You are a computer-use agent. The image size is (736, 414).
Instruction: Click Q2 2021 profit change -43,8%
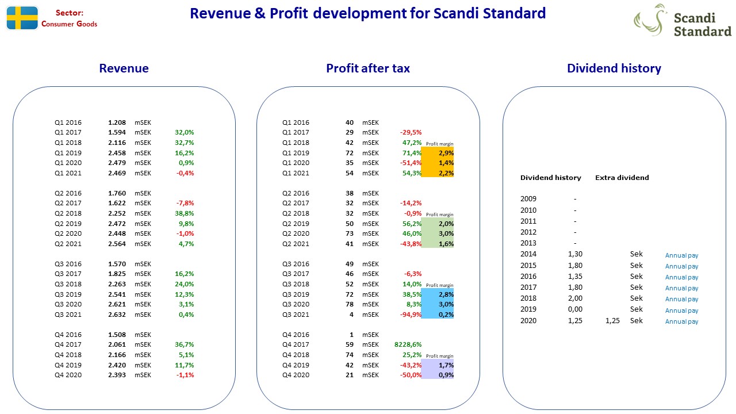coord(411,244)
